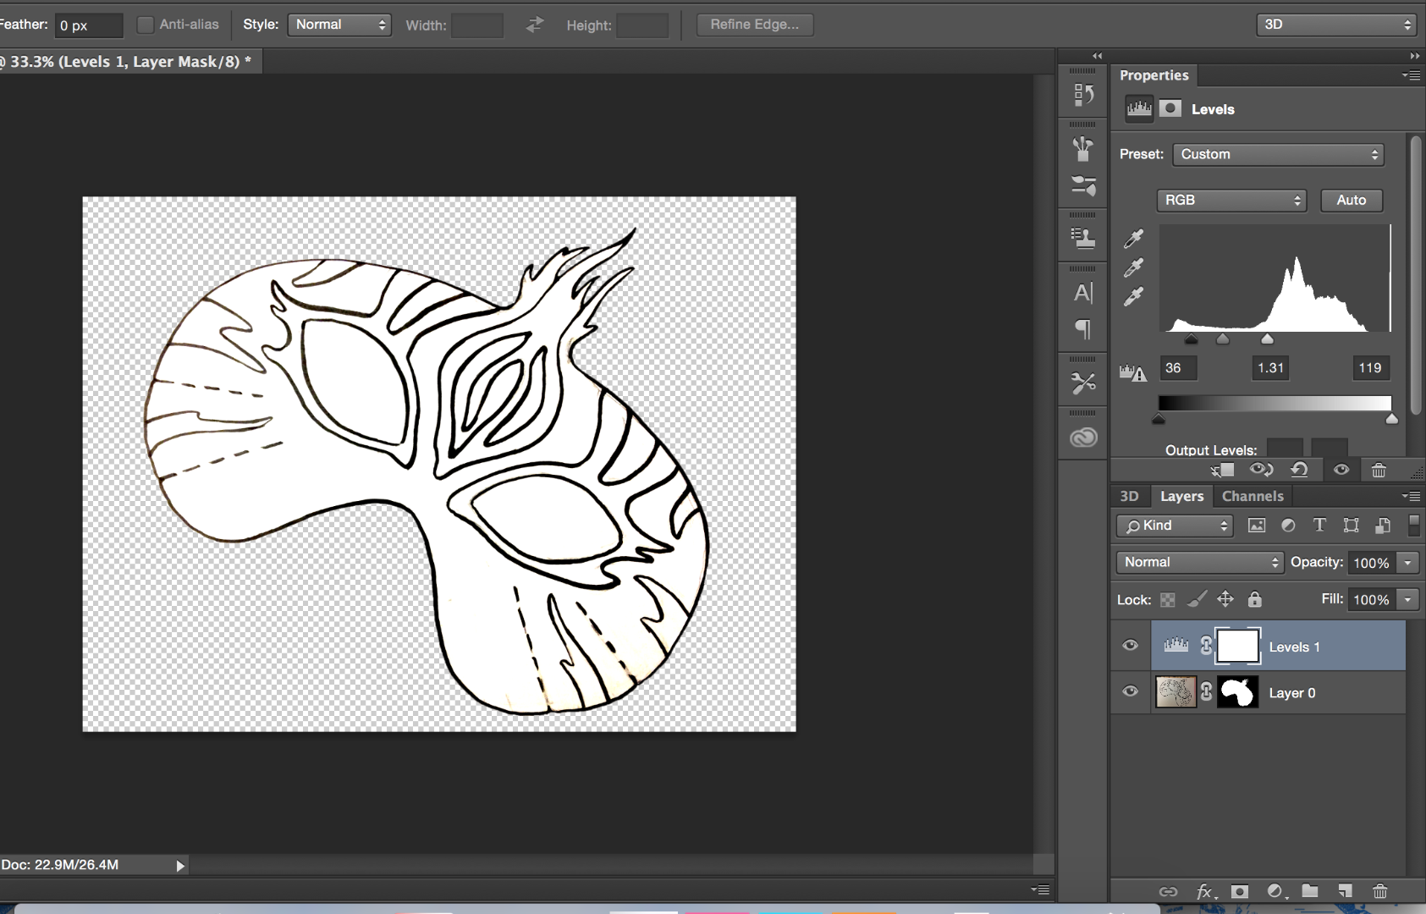Open the Paragraph panel
The height and width of the screenshot is (914, 1426).
click(1084, 330)
